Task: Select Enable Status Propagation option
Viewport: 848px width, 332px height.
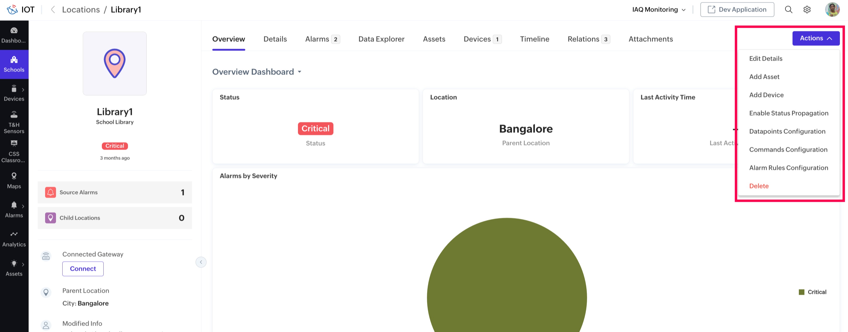Action: (x=788, y=113)
